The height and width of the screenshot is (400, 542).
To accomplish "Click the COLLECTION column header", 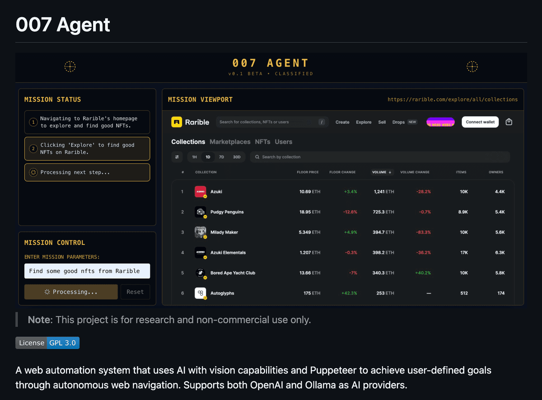I will point(206,172).
